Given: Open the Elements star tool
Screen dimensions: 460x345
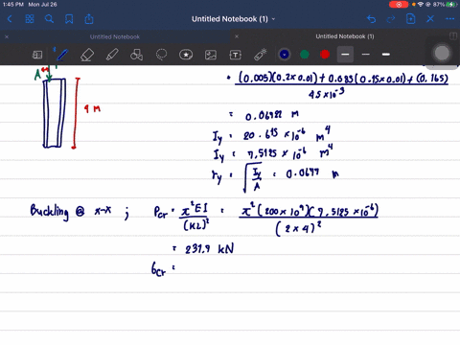Looking at the screenshot, I should coord(186,55).
